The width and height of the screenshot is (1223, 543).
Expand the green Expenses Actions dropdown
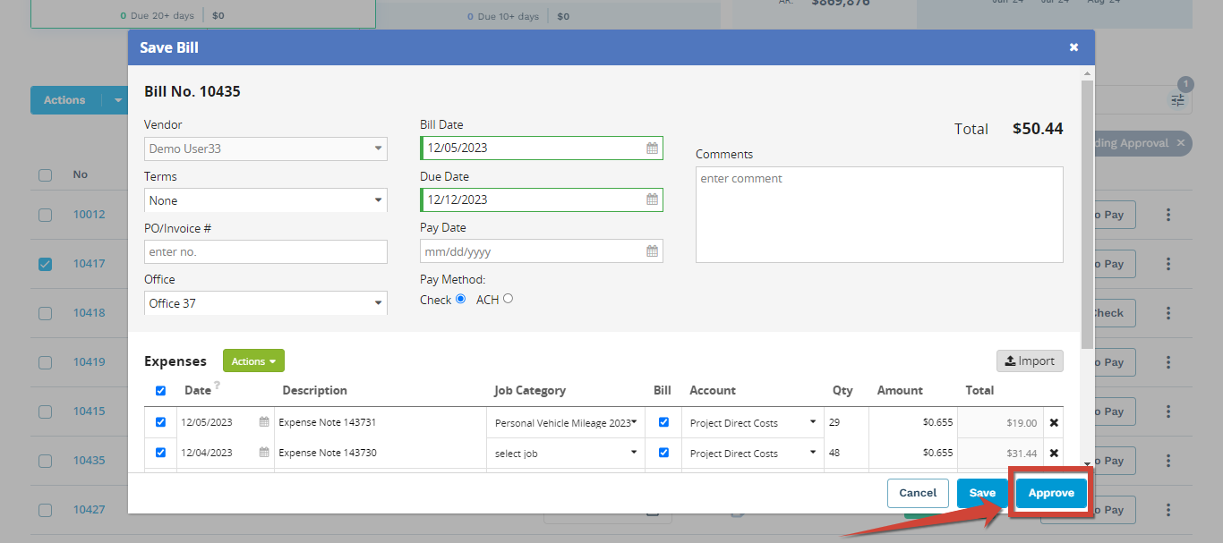(x=253, y=361)
